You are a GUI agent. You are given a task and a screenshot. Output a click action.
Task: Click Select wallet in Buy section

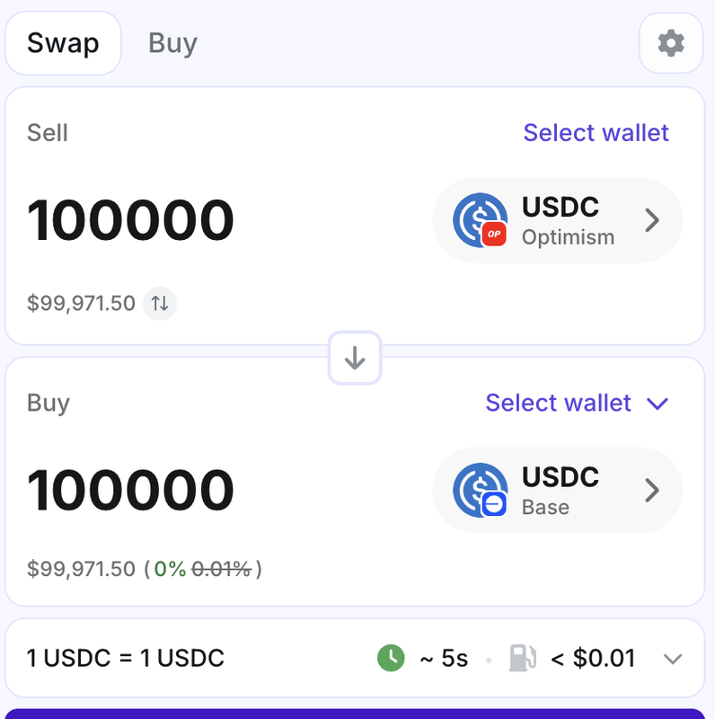coord(558,403)
